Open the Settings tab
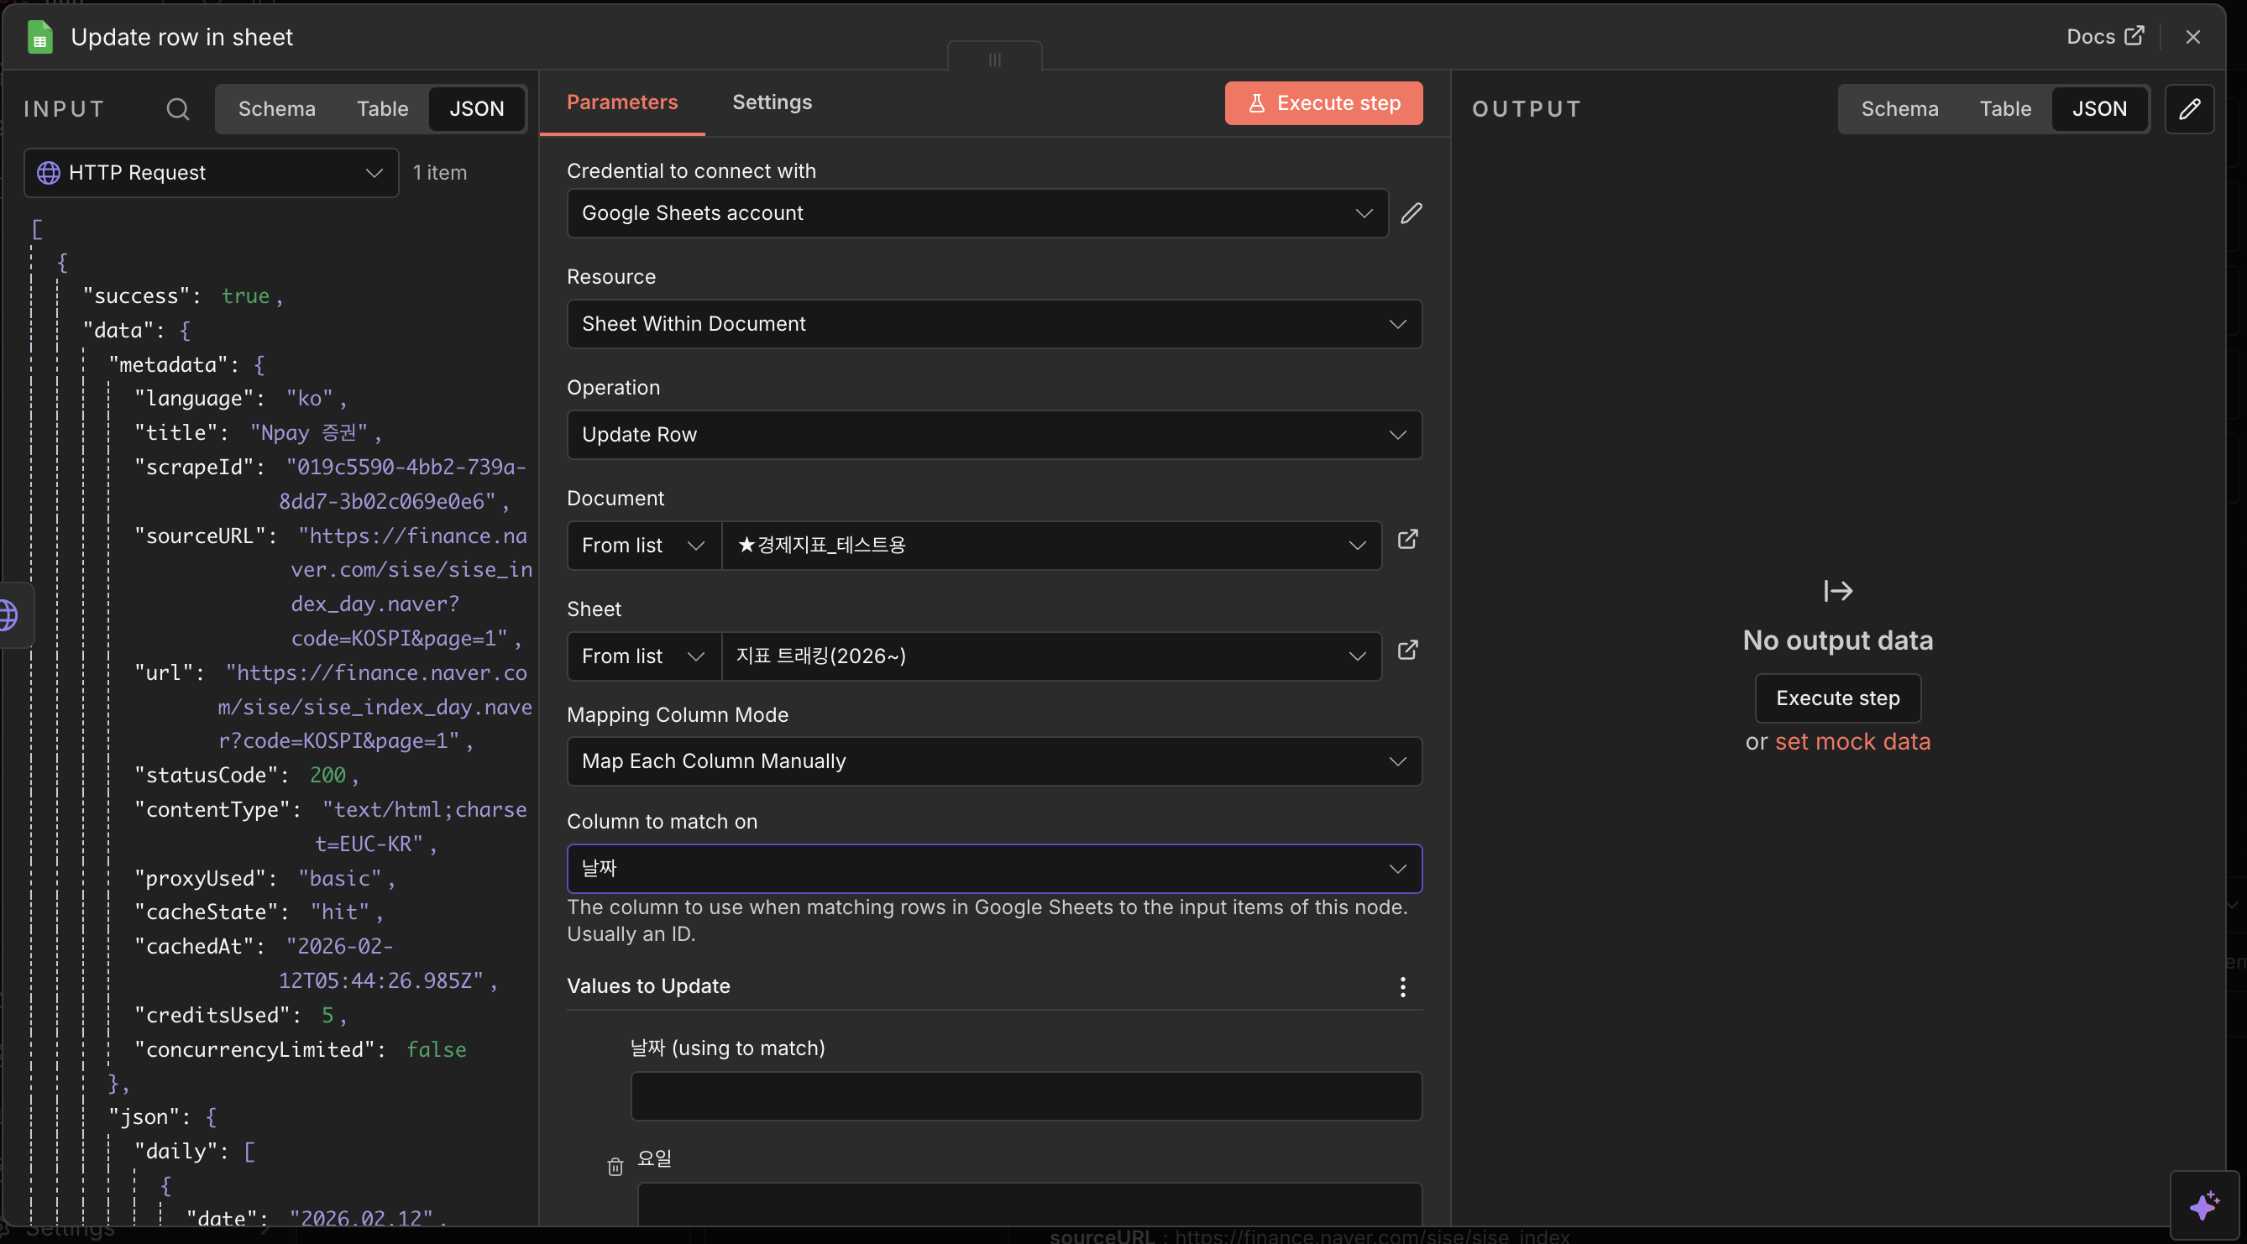Image resolution: width=2247 pixels, height=1244 pixels. [x=771, y=102]
